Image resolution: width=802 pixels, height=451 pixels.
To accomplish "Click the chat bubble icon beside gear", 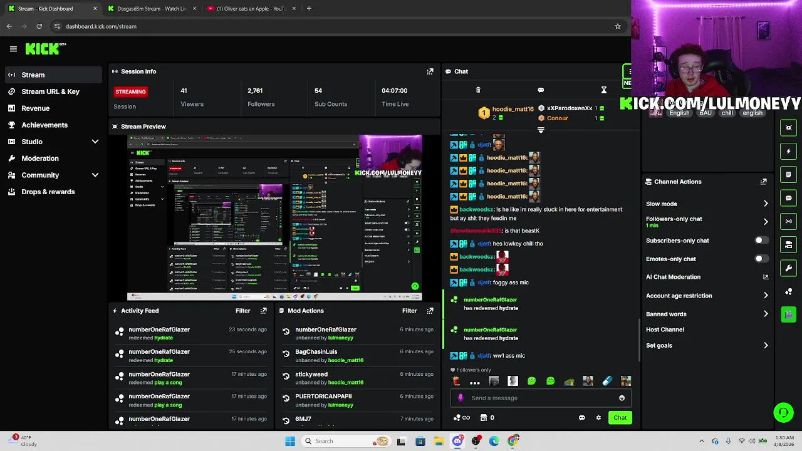I will [x=581, y=418].
